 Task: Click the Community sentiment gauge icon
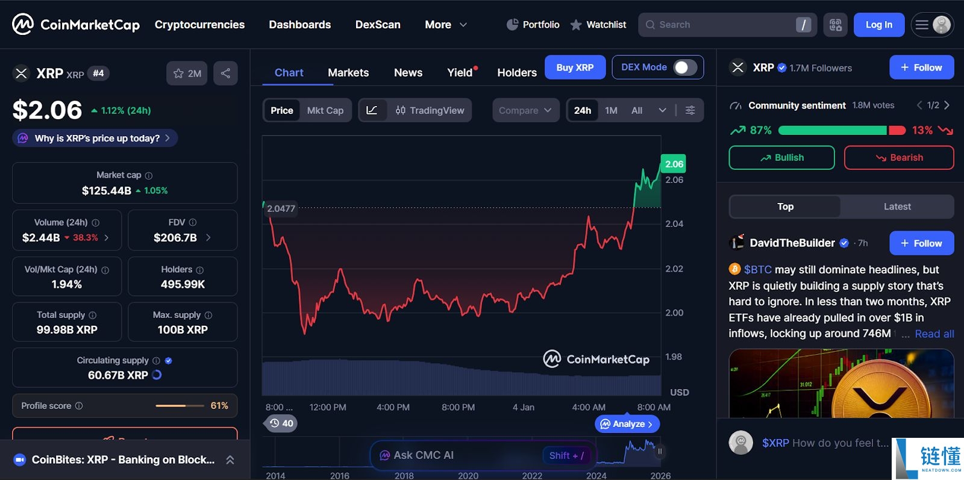(x=736, y=106)
